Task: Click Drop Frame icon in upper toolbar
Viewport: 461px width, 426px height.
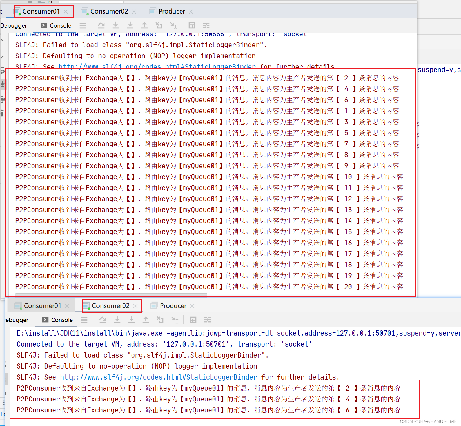Action: point(159,26)
